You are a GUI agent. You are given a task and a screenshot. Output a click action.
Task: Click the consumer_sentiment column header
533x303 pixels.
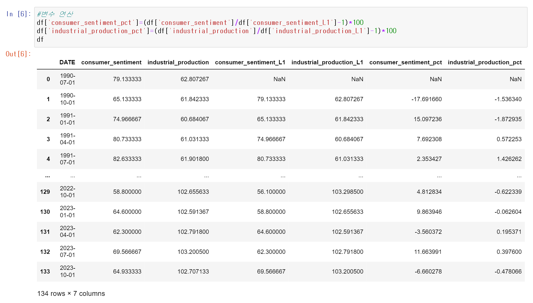(111, 62)
